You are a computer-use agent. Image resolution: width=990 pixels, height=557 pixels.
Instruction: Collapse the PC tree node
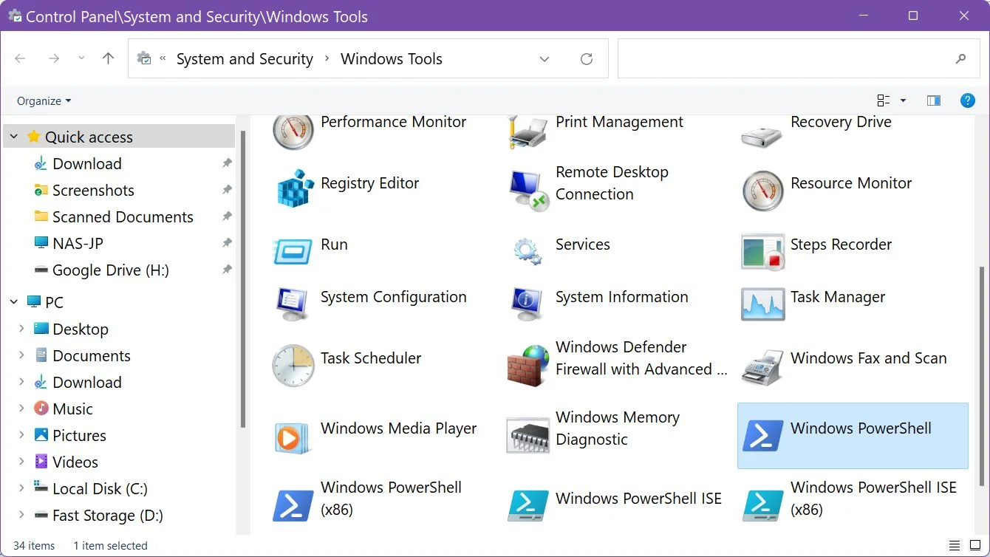point(14,301)
